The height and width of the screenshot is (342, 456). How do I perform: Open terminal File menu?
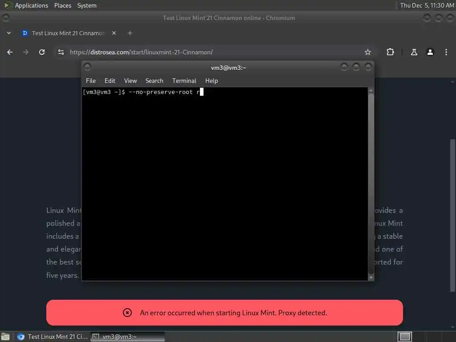[x=91, y=81]
